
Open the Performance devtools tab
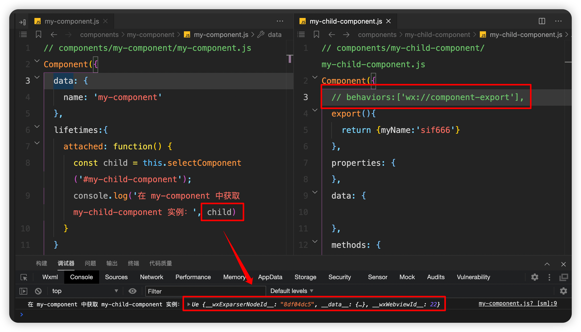point(193,277)
